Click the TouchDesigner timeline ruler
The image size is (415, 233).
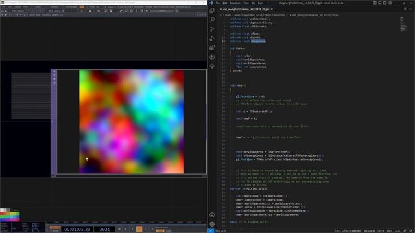[126, 223]
